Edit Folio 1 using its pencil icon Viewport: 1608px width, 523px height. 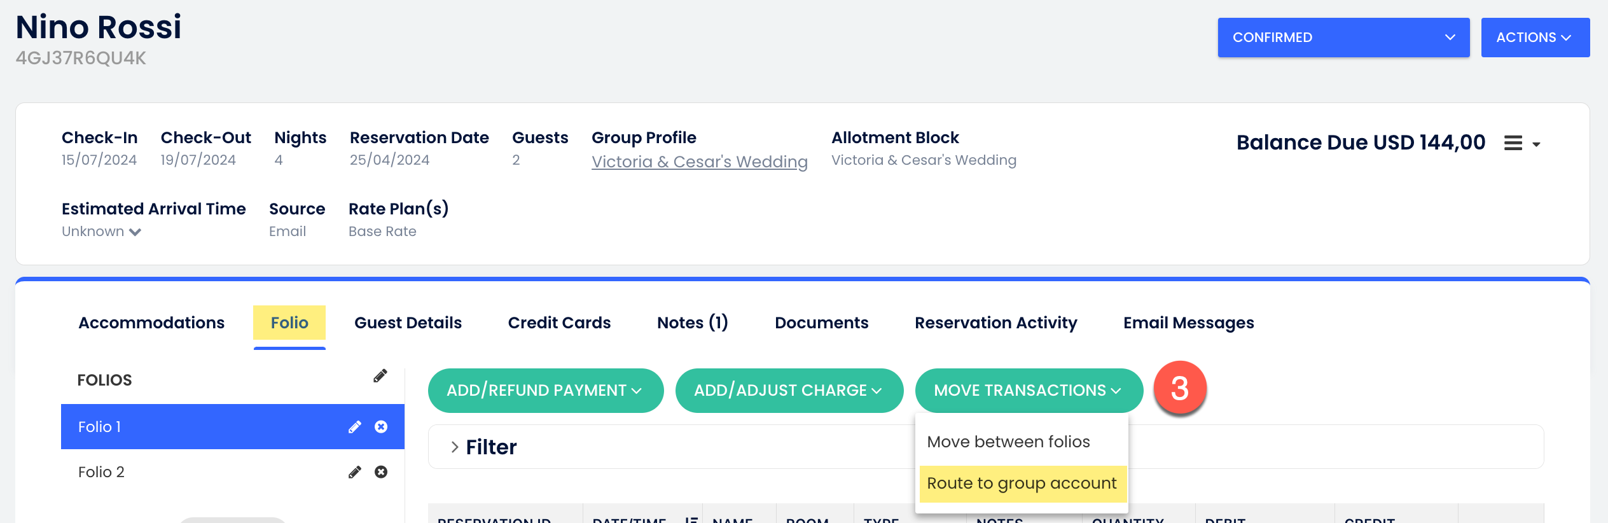(x=355, y=427)
